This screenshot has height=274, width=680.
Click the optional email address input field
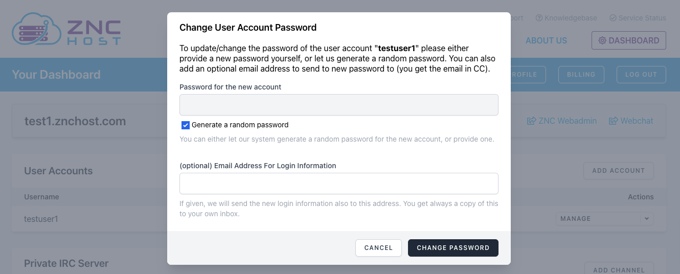click(338, 184)
